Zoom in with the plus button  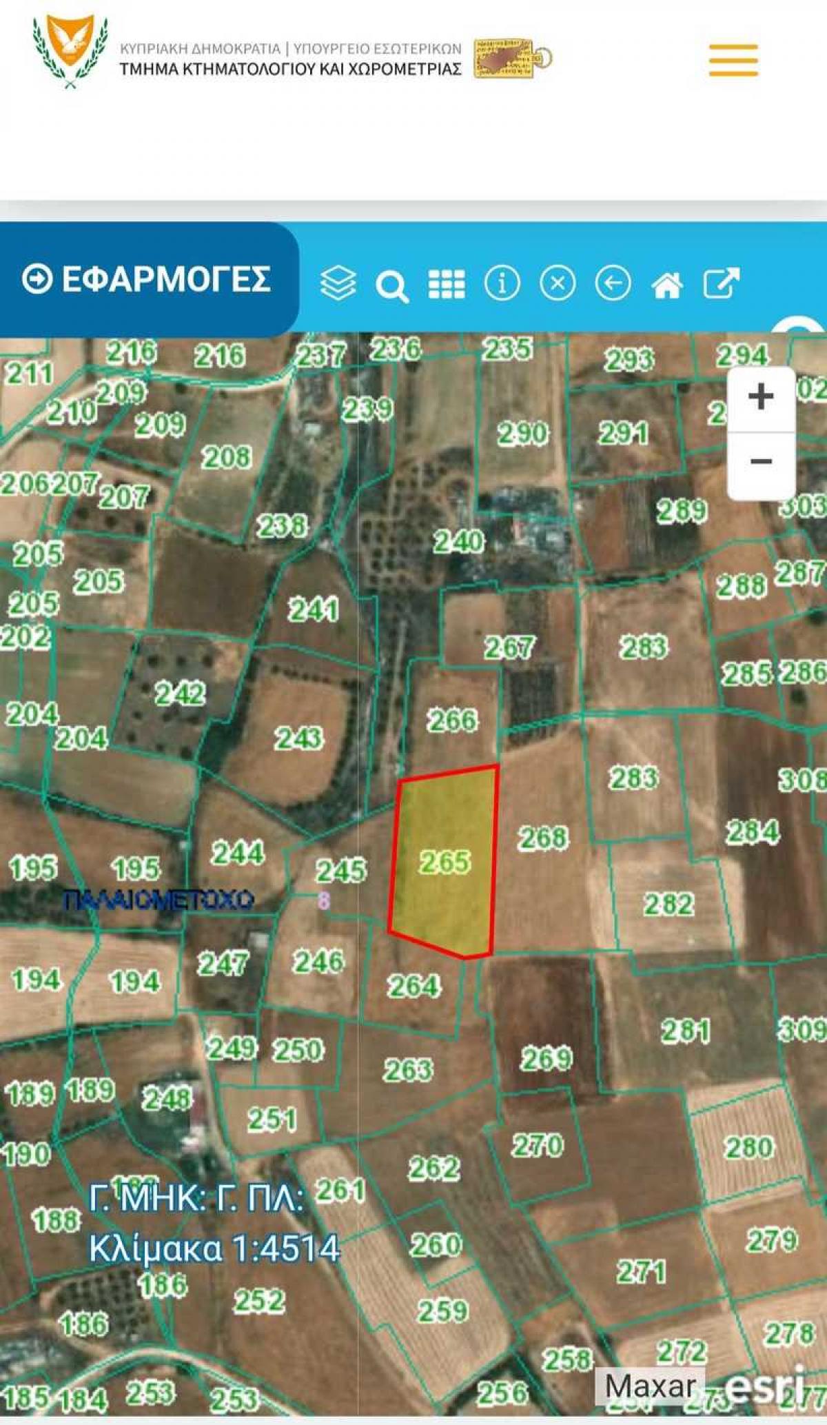tap(761, 397)
